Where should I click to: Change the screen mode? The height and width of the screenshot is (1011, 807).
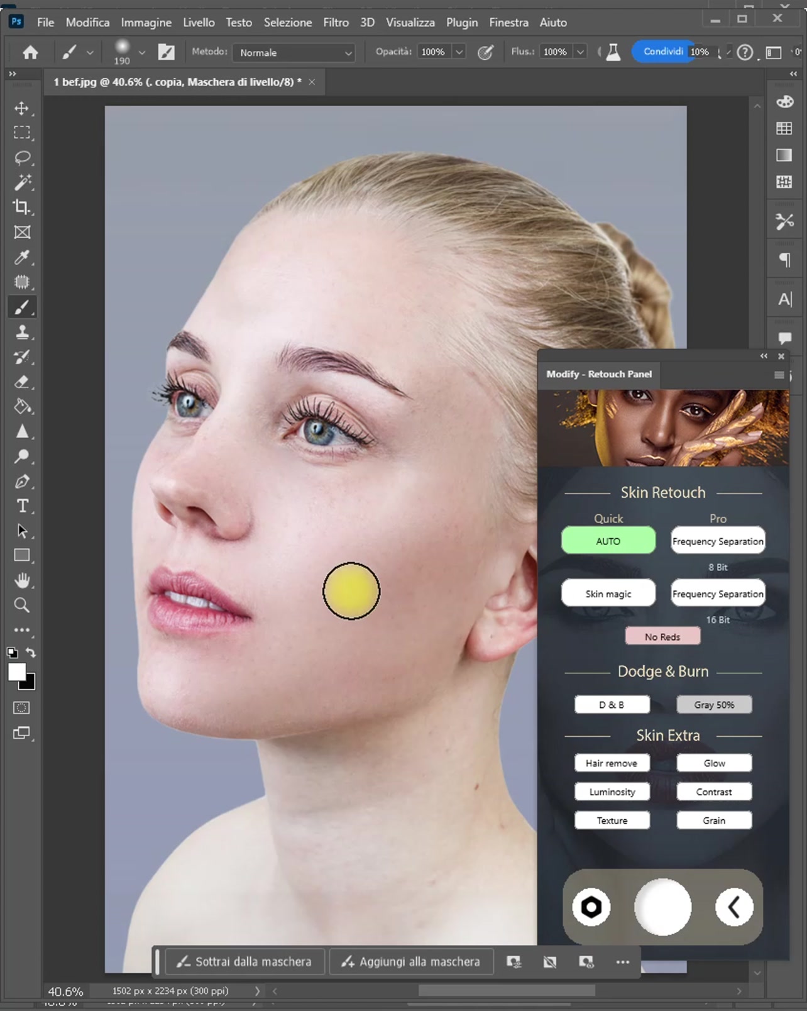tap(21, 733)
